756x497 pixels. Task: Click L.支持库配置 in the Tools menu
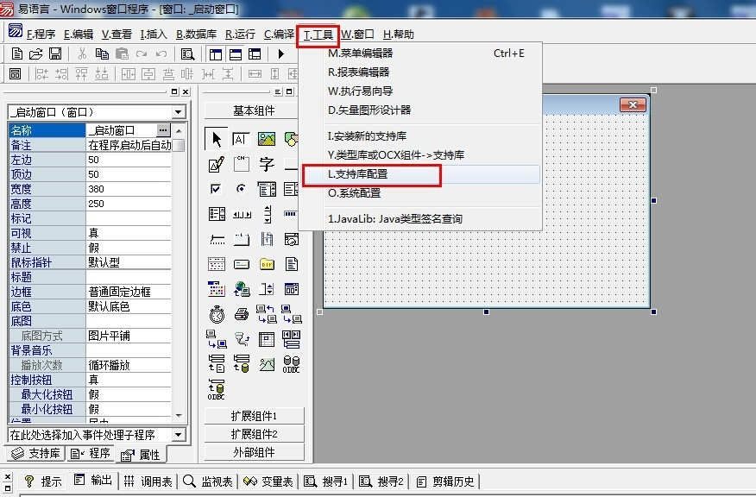371,174
